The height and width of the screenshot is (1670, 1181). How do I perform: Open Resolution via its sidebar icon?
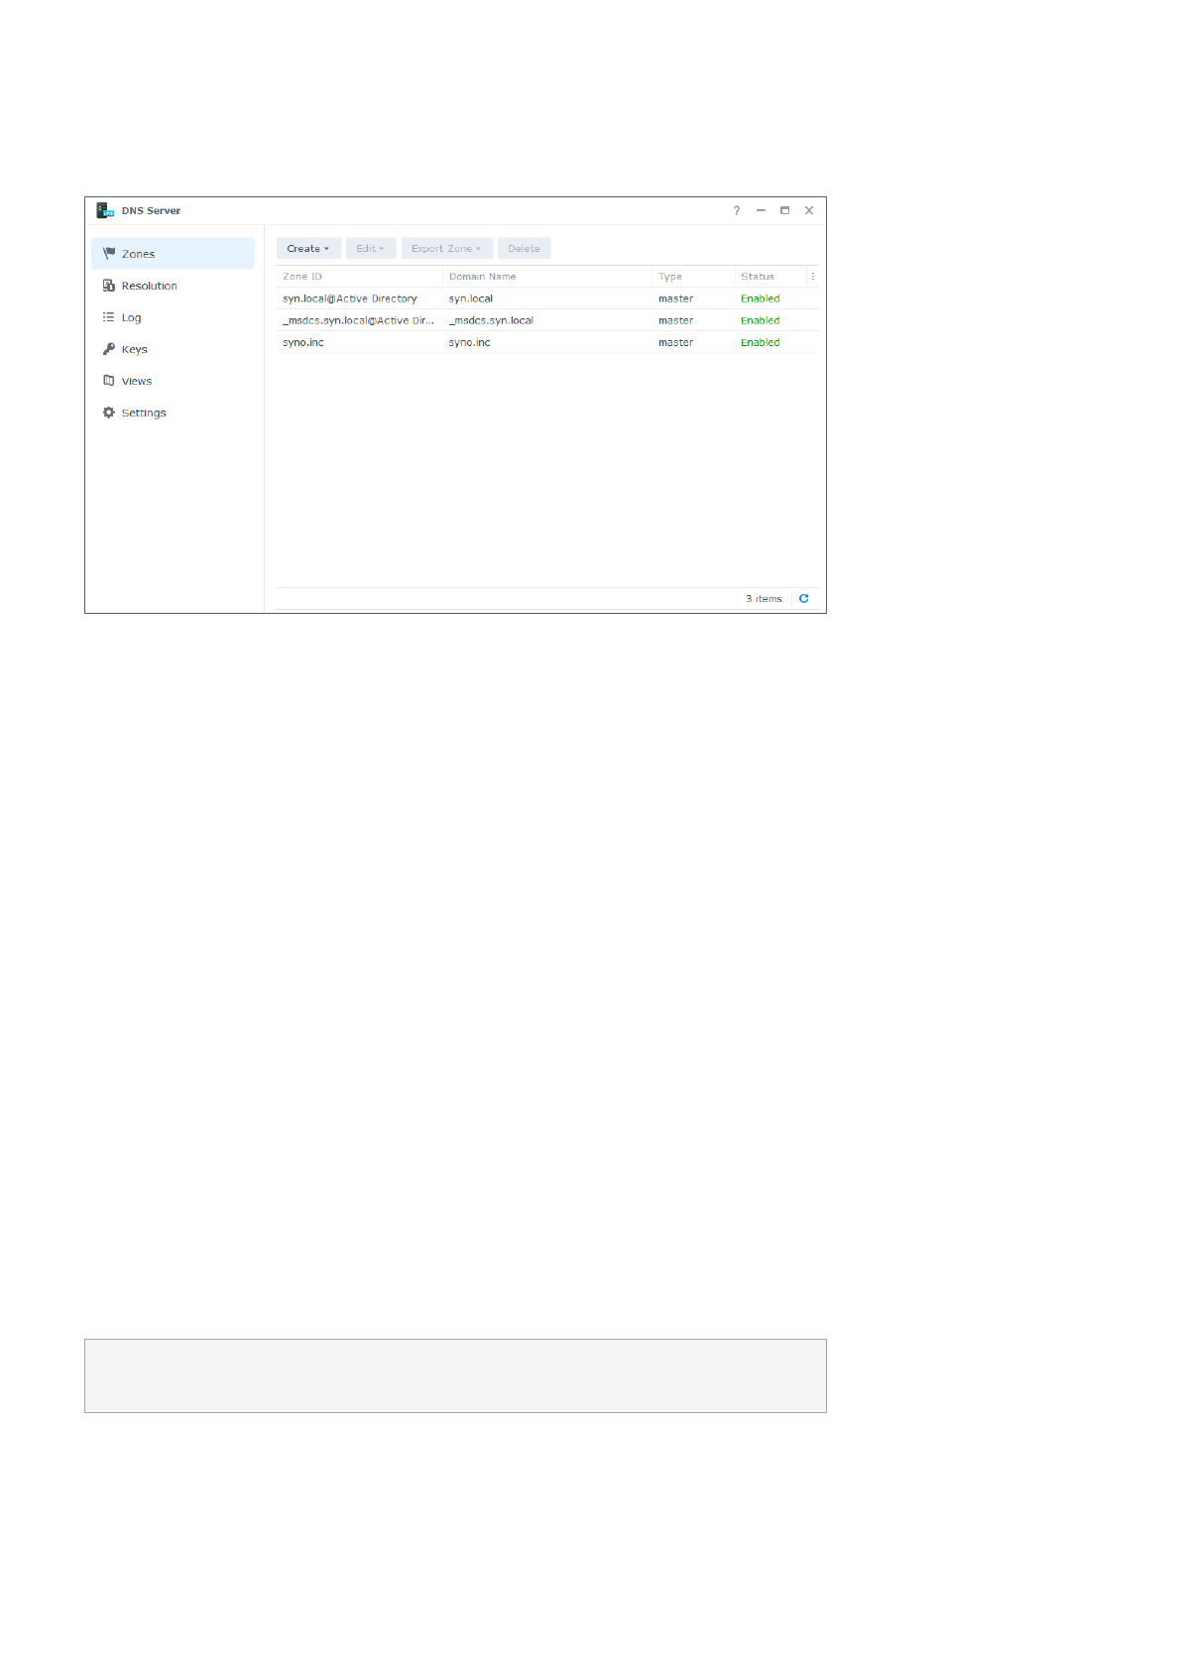click(109, 286)
